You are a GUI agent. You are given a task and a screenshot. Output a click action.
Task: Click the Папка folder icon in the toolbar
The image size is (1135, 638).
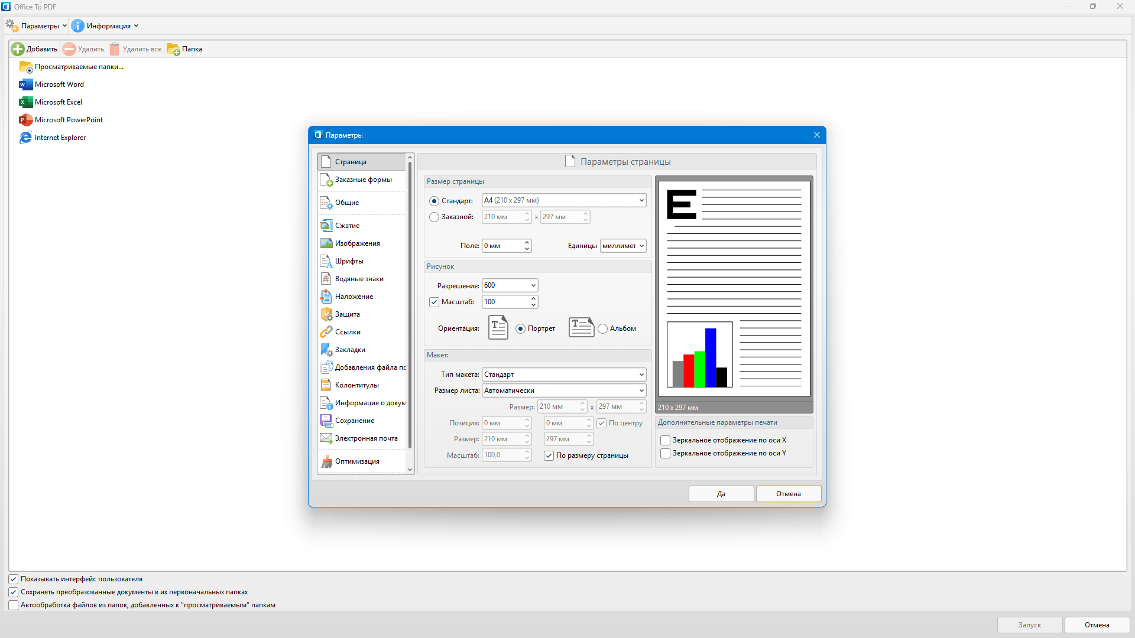tap(173, 49)
